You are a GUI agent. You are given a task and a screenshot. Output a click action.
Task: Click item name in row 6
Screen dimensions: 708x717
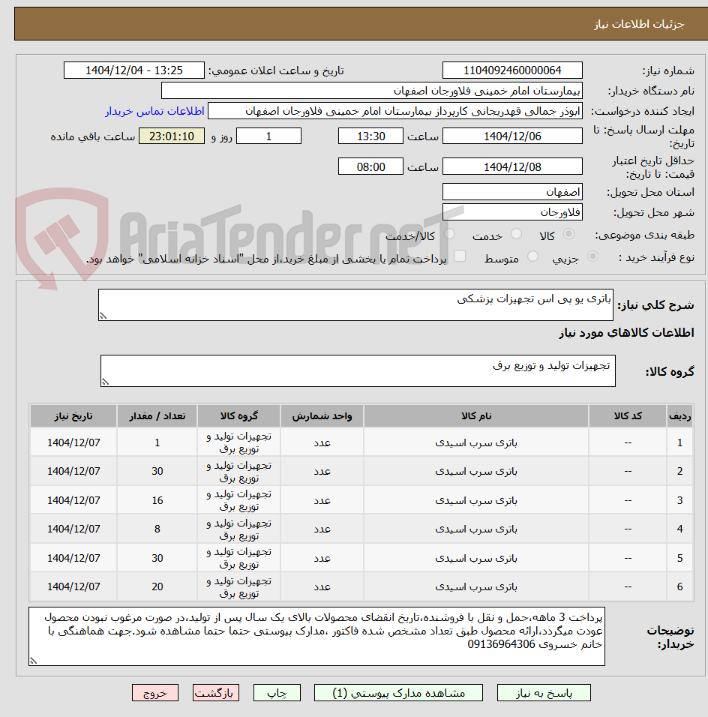pos(475,586)
